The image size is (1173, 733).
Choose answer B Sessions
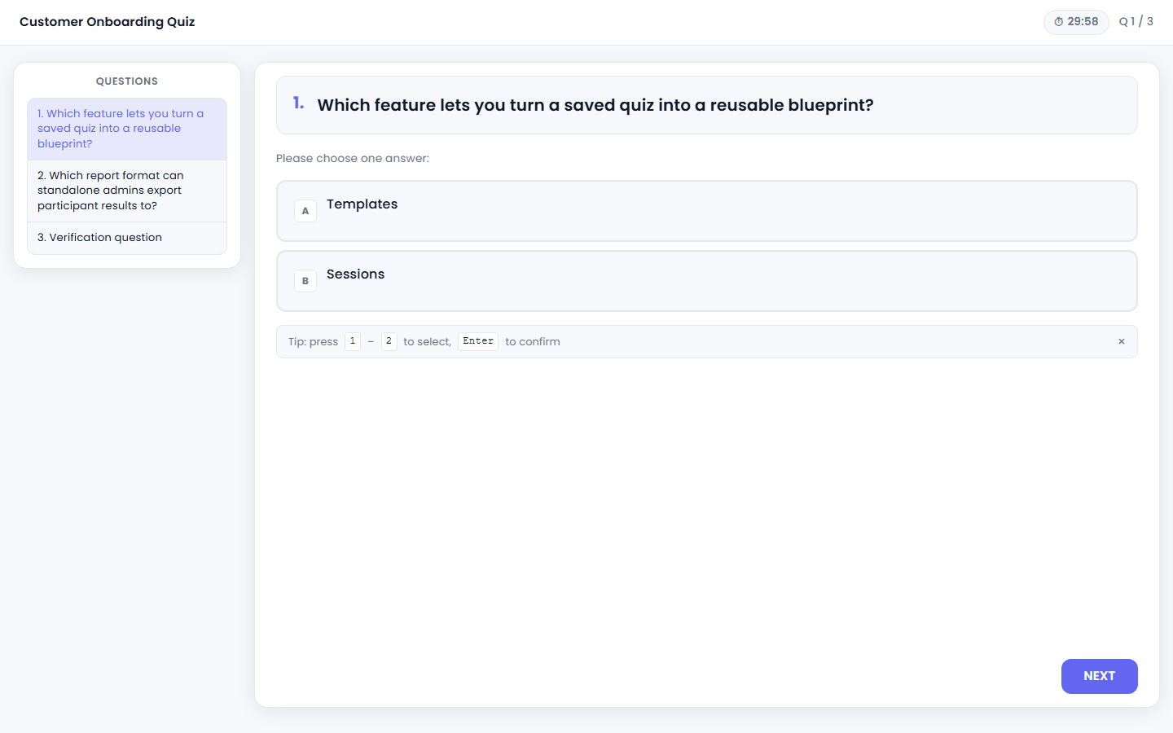point(706,281)
